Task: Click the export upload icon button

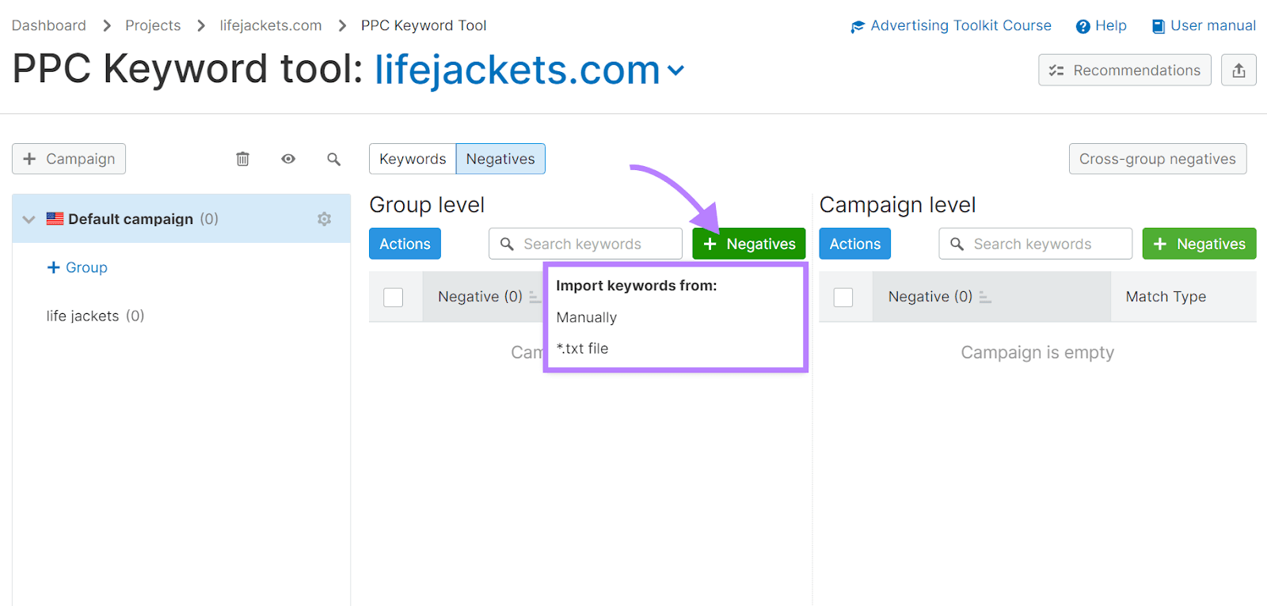Action: point(1238,70)
